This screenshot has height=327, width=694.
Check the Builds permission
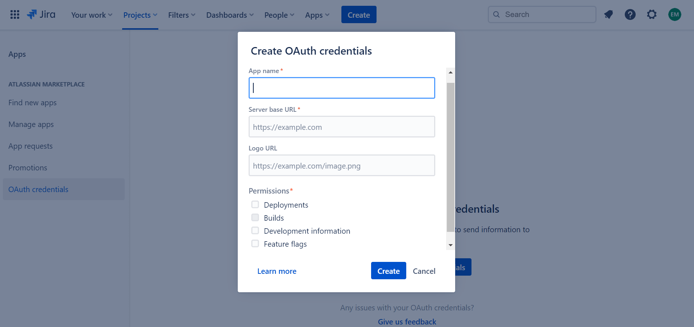pyautogui.click(x=255, y=217)
